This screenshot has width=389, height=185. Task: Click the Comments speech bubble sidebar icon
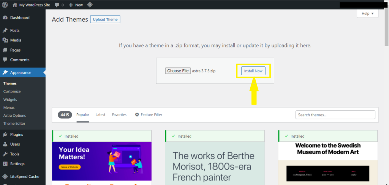[x=5, y=60]
